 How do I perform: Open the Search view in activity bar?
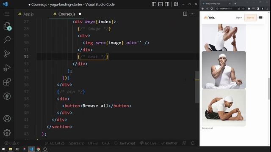point(7,40)
